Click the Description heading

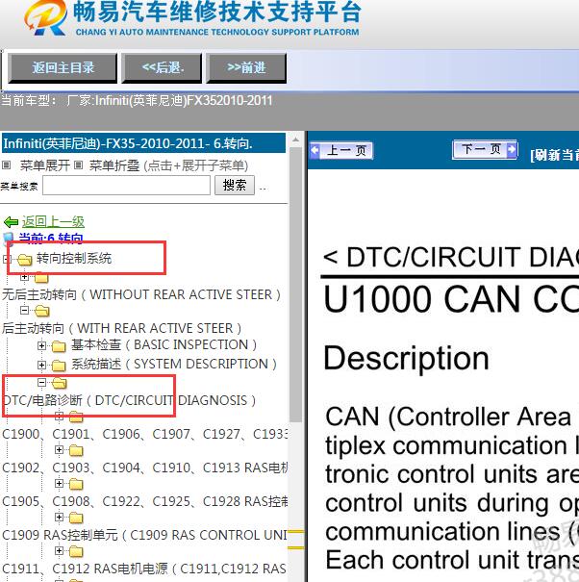(406, 359)
